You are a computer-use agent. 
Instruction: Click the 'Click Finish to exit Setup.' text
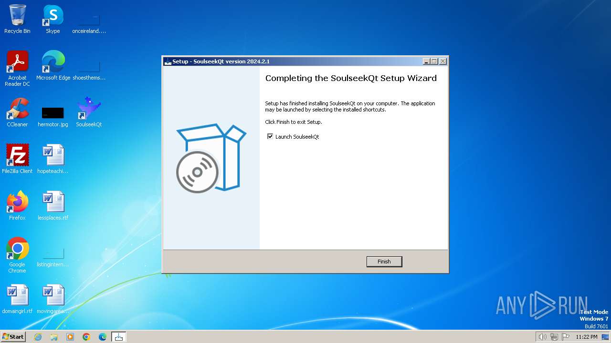pyautogui.click(x=294, y=122)
